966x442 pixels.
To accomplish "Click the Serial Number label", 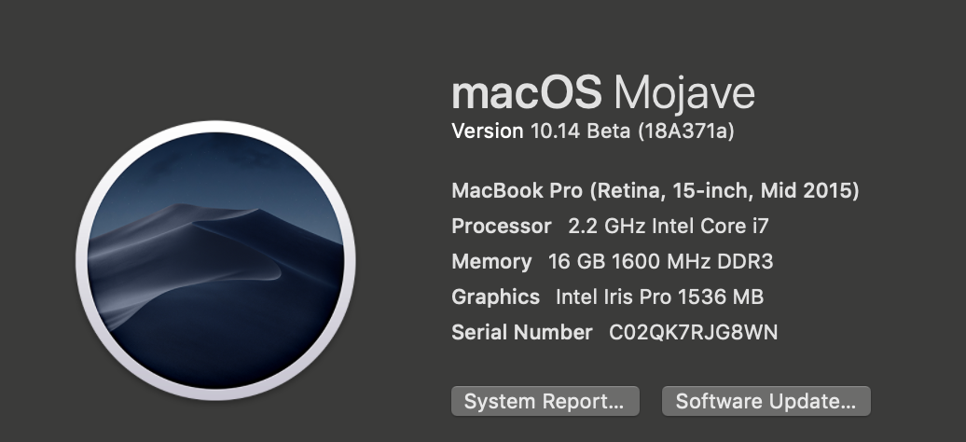I will pos(521,332).
